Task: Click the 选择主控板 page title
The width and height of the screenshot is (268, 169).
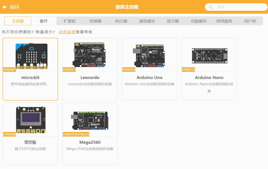Action: (127, 7)
